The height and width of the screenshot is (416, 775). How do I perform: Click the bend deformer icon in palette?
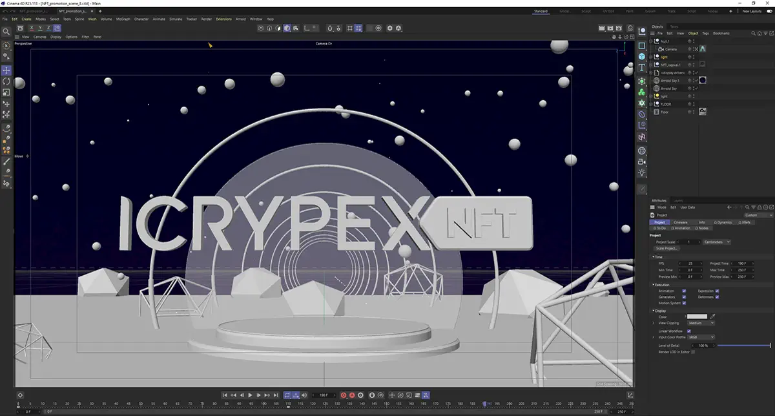pos(642,114)
